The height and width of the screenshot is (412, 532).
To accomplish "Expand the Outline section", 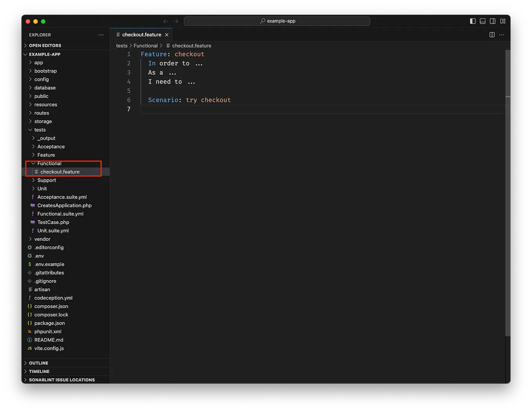I will [38, 363].
